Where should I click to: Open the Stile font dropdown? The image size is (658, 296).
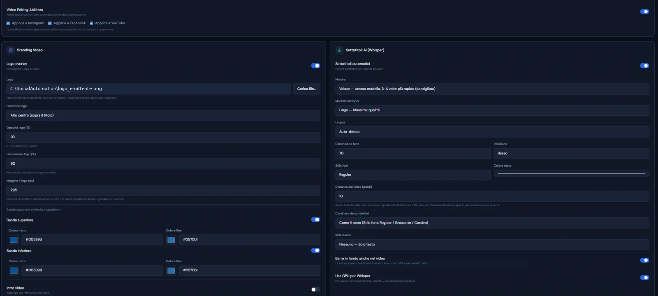click(413, 175)
